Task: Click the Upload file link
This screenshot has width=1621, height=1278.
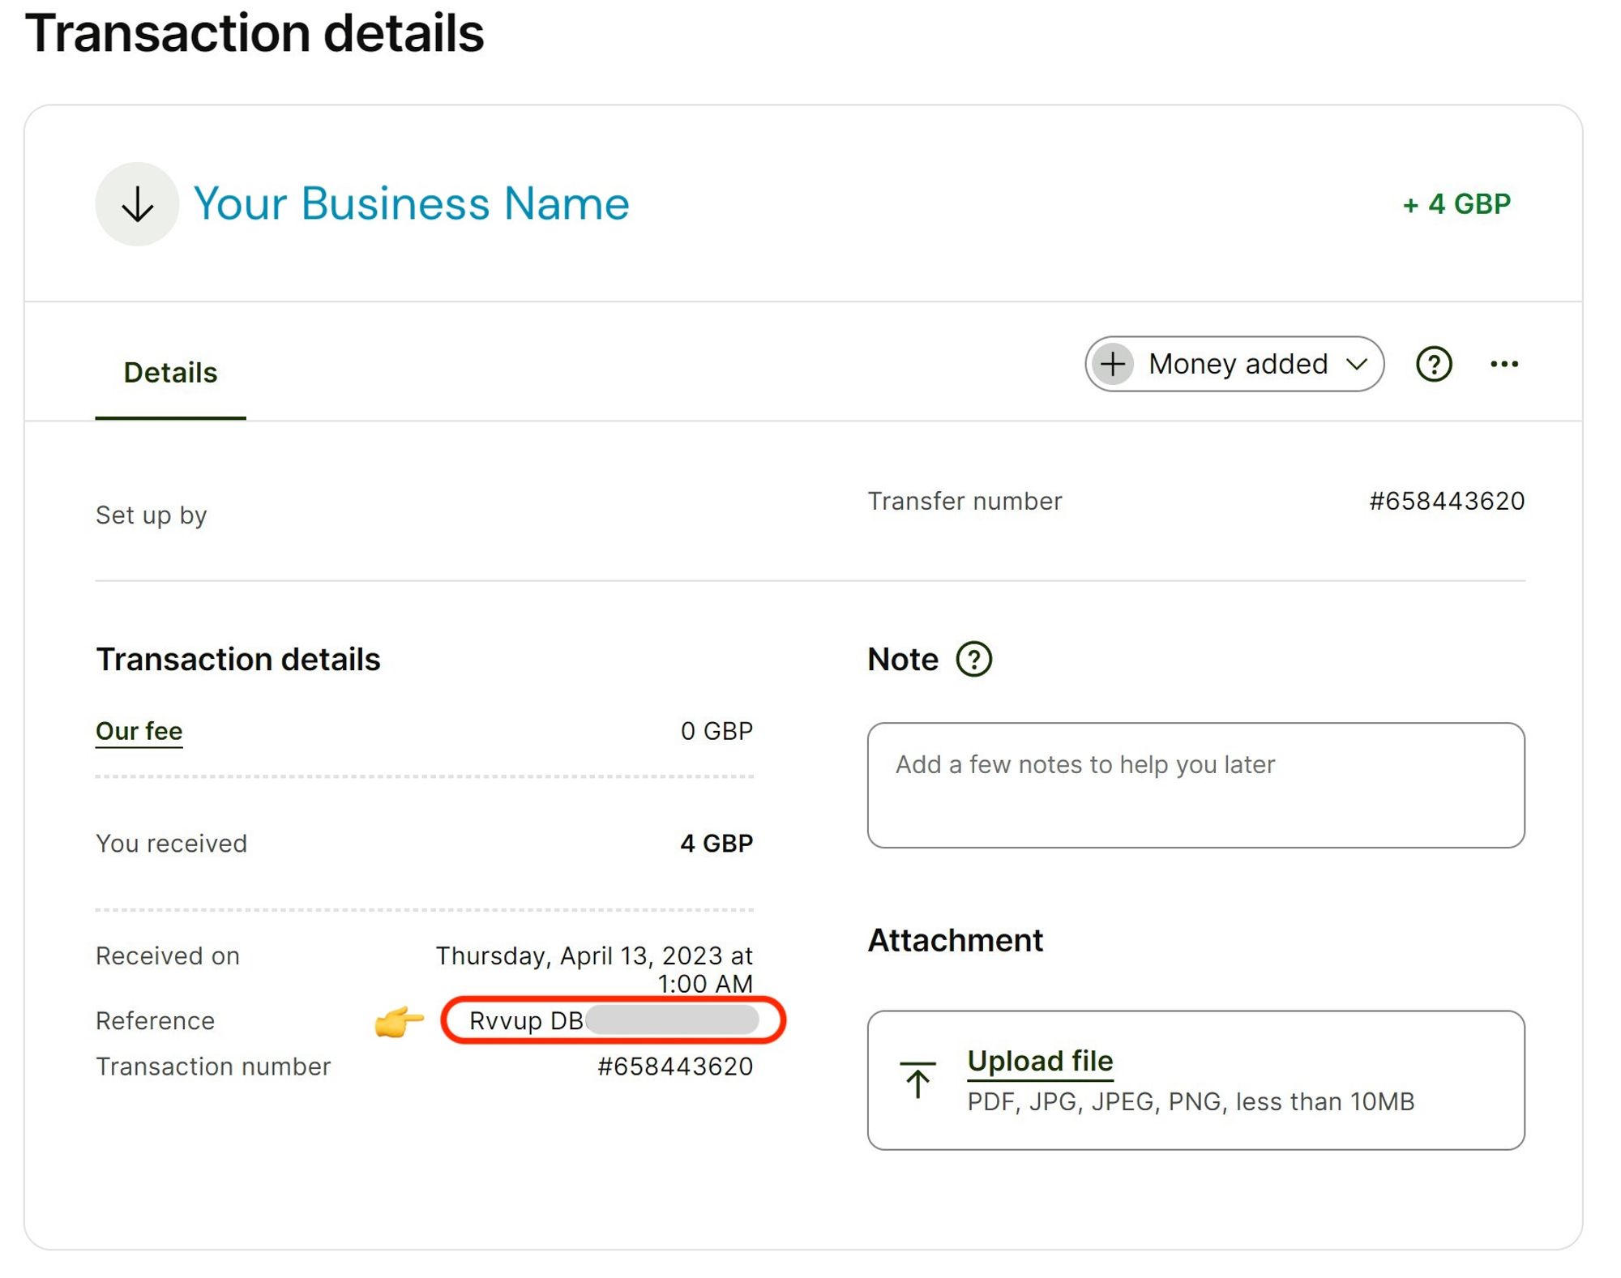Action: coord(1040,1061)
